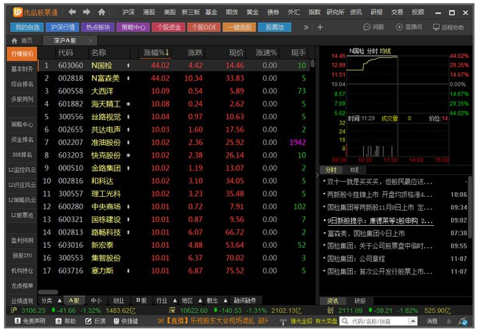Click the stock table horizontal scrollbar
Screen dimensions: 477x334
tap(48, 292)
